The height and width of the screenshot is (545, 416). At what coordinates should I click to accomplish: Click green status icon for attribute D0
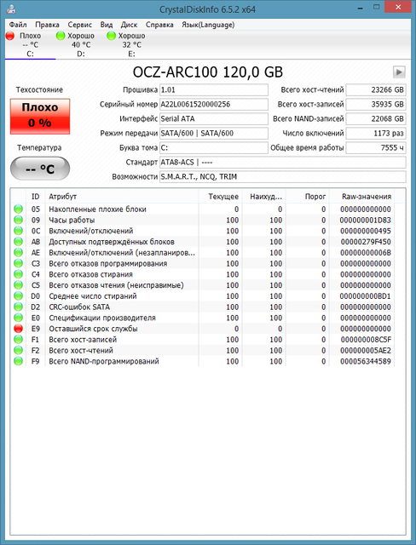pos(18,296)
